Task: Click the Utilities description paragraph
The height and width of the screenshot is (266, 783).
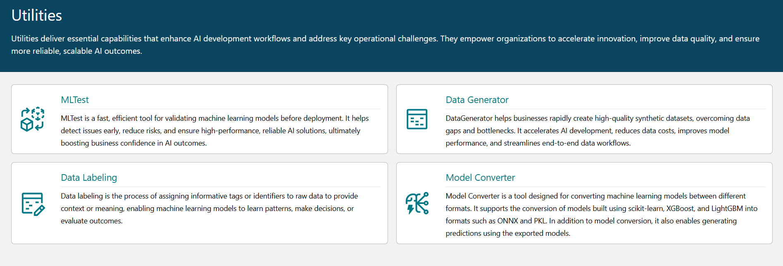Action: (385, 45)
